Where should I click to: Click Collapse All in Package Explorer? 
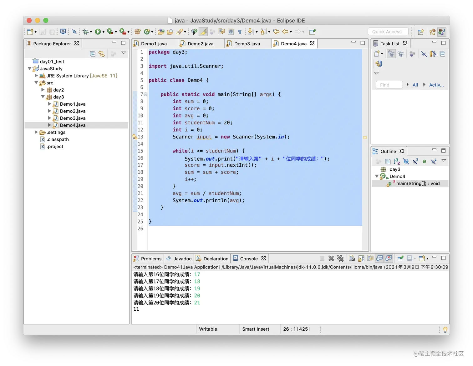93,54
